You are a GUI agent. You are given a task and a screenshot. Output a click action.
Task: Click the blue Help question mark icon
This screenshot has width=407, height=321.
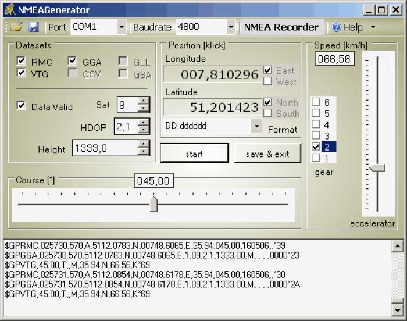[x=337, y=27]
